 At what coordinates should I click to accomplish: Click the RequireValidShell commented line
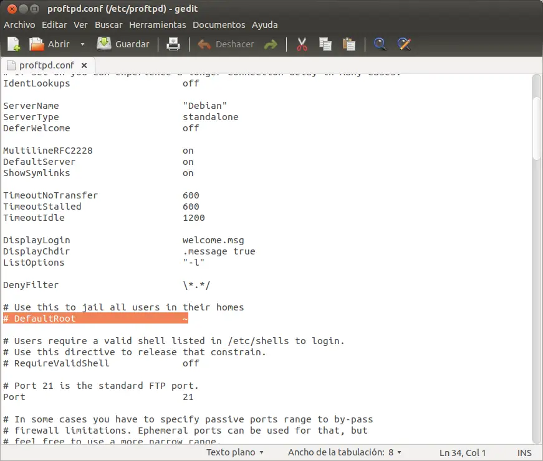[101, 363]
